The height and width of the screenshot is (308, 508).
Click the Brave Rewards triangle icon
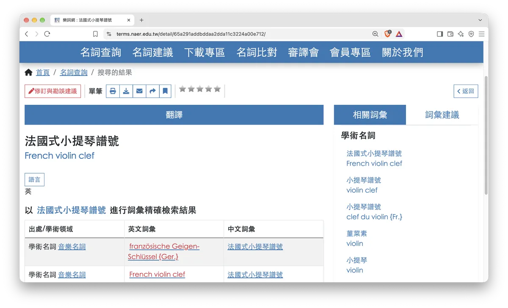tap(399, 34)
